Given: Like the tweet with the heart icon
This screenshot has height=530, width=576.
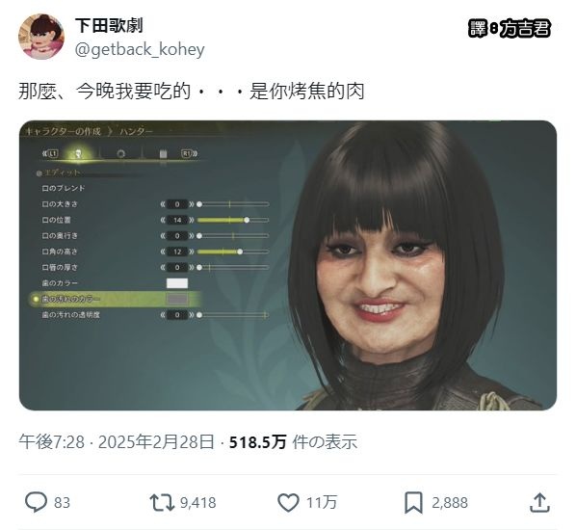Looking at the screenshot, I should pos(288,502).
